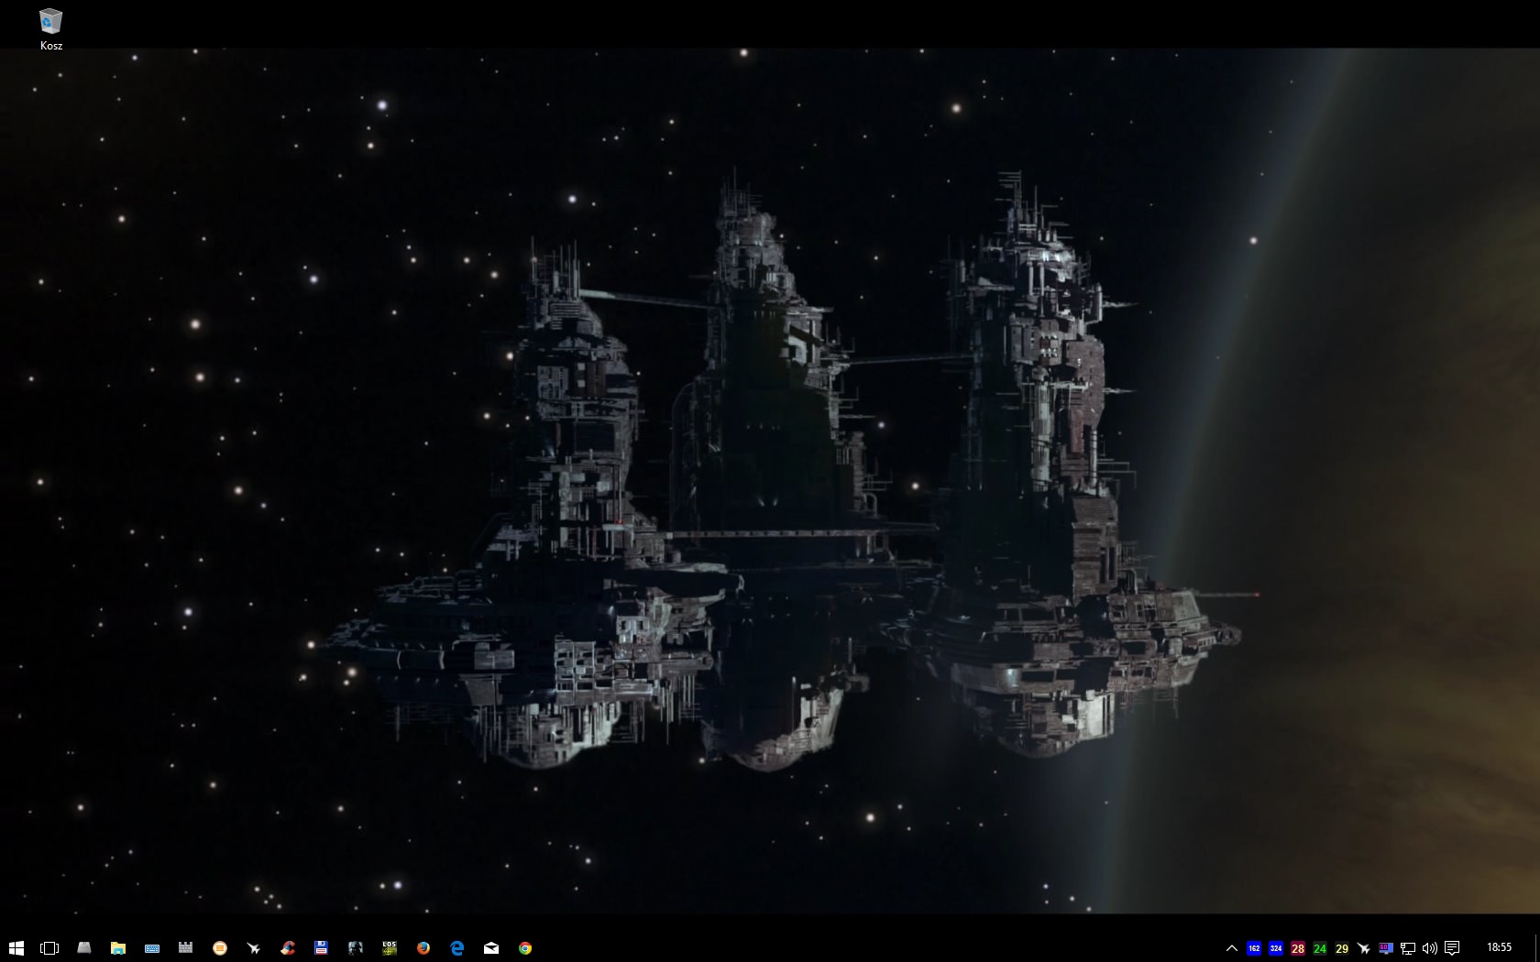This screenshot has height=962, width=1540.
Task: Click the yellow 29 temperature tray icon
Action: [x=1342, y=948]
